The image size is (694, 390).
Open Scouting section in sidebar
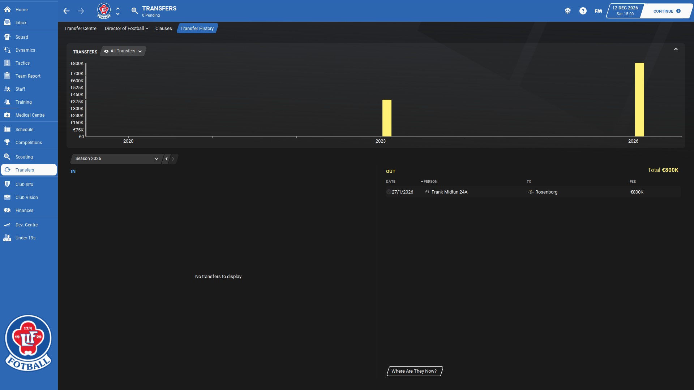click(24, 157)
